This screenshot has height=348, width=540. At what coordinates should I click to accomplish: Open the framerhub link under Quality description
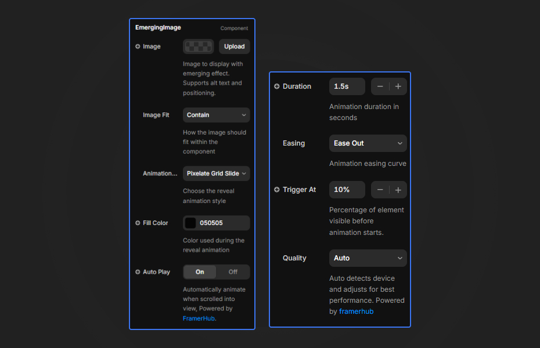356,311
